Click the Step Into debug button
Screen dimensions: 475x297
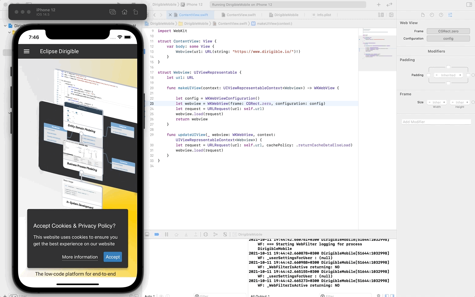[x=186, y=234]
